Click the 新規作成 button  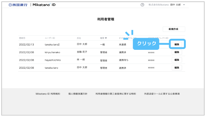tap(174, 29)
